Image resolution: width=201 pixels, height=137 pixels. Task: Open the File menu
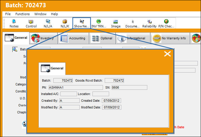(x=8, y=14)
